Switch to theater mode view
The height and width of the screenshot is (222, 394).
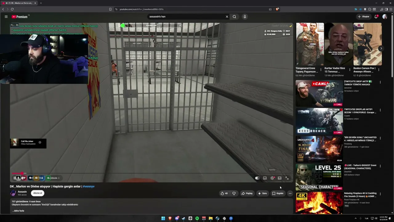pos(279,178)
